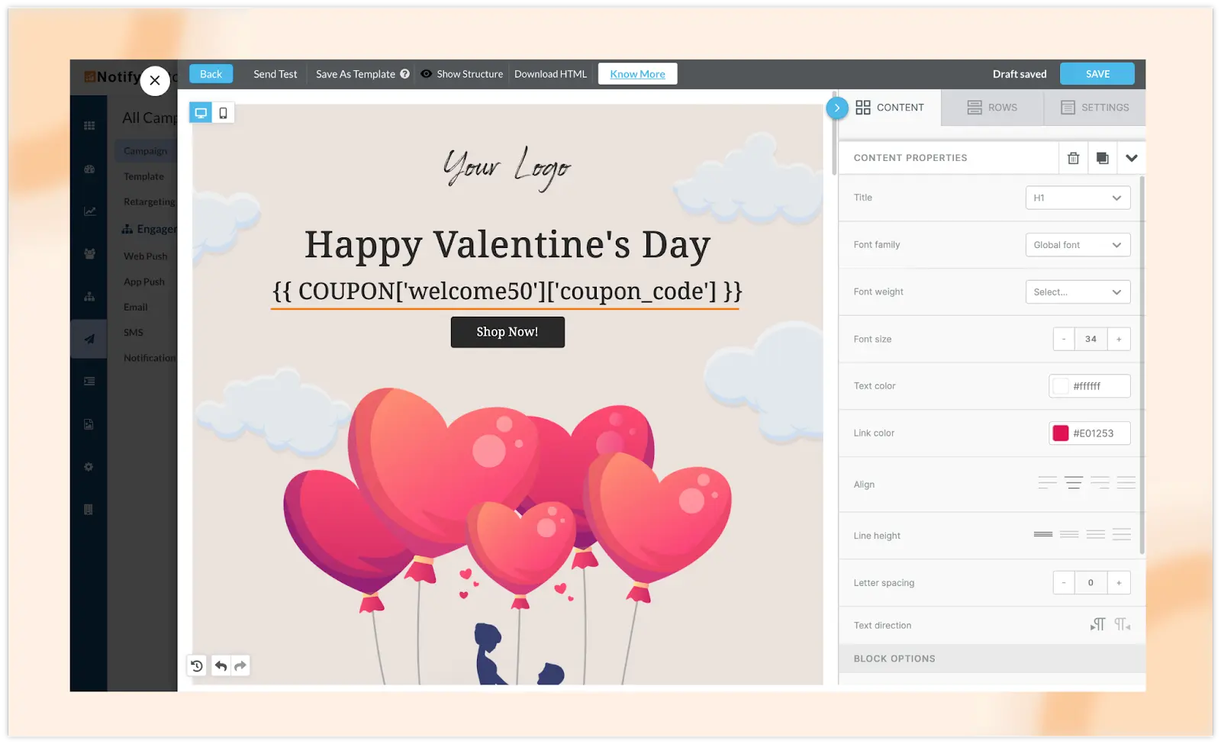Click the blue Save button
This screenshot has height=744, width=1221.
click(1097, 74)
